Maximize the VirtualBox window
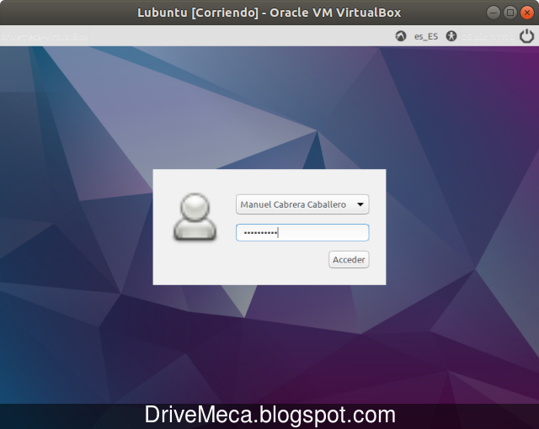This screenshot has height=429, width=539. tap(510, 13)
